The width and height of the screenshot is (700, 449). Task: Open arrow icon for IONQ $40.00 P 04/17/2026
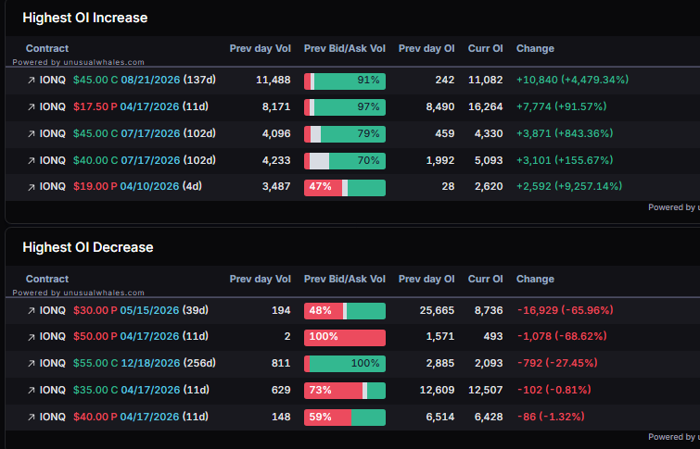tap(32, 418)
